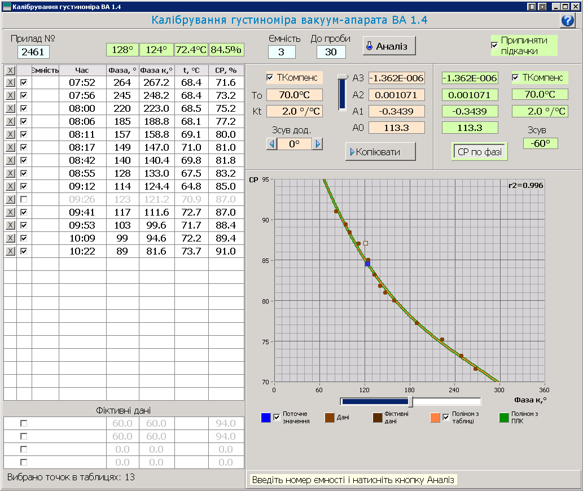Delete the 09:26 greyed-out row via X
Viewport: 583px width, 491px height.
10,199
